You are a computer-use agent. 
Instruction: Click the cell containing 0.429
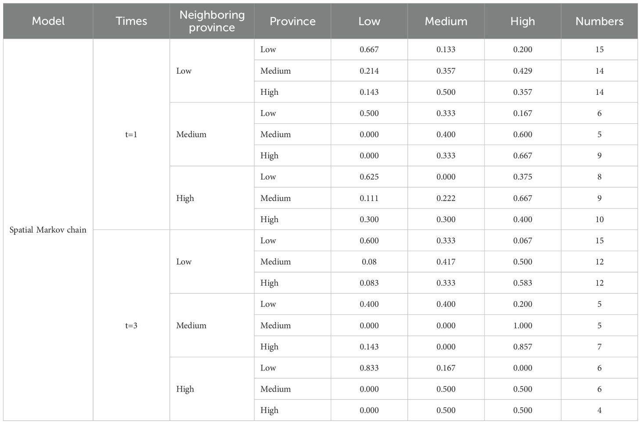point(522,71)
